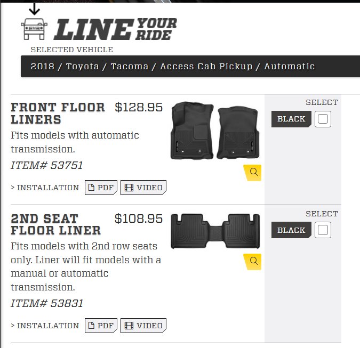Viewport: 360px width, 348px height.
Task: Click the truck icon beside Line Your Ride
Action: (x=34, y=29)
